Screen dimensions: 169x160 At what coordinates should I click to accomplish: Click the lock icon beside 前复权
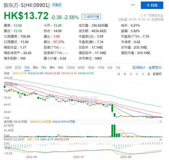[149, 74]
